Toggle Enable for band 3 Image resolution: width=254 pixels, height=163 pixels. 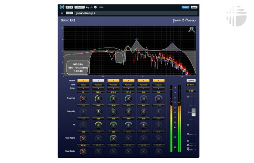(113, 81)
